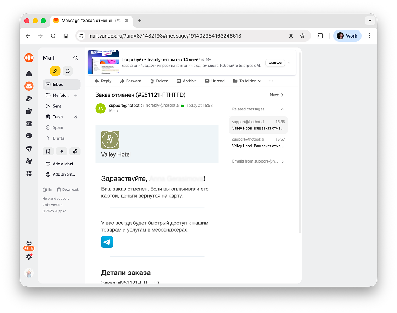Open the Teamly ad banner image

(103, 62)
